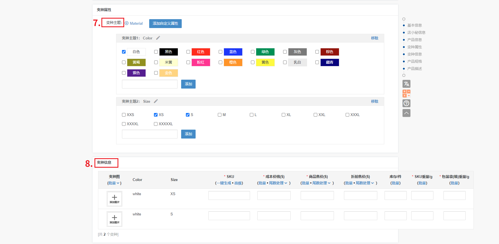Add image for white XS variant

click(x=114, y=199)
